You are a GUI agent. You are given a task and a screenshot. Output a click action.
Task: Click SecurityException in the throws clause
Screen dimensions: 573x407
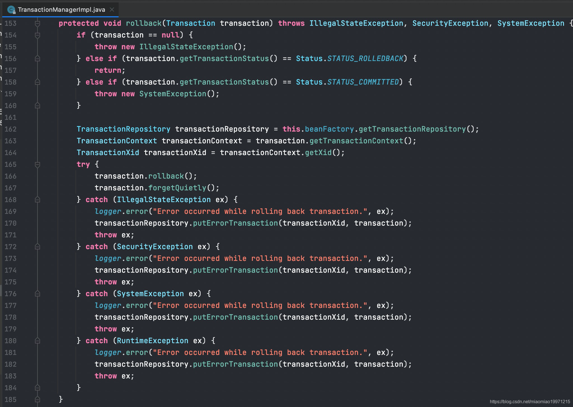450,23
